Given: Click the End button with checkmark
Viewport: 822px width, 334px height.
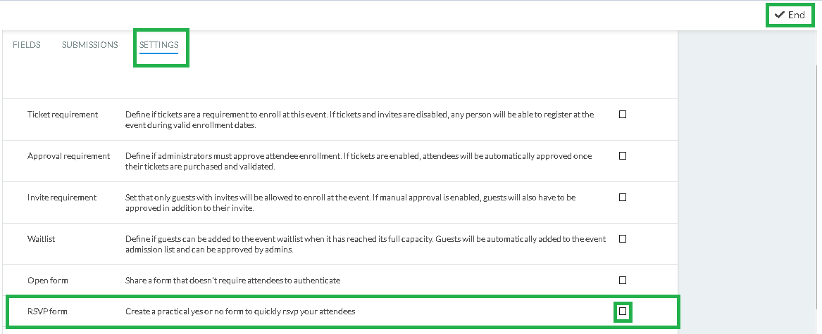Looking at the screenshot, I should point(790,15).
